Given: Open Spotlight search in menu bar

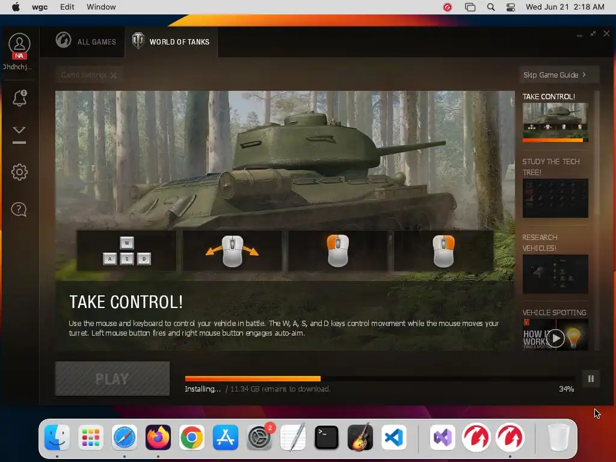Looking at the screenshot, I should [x=491, y=7].
